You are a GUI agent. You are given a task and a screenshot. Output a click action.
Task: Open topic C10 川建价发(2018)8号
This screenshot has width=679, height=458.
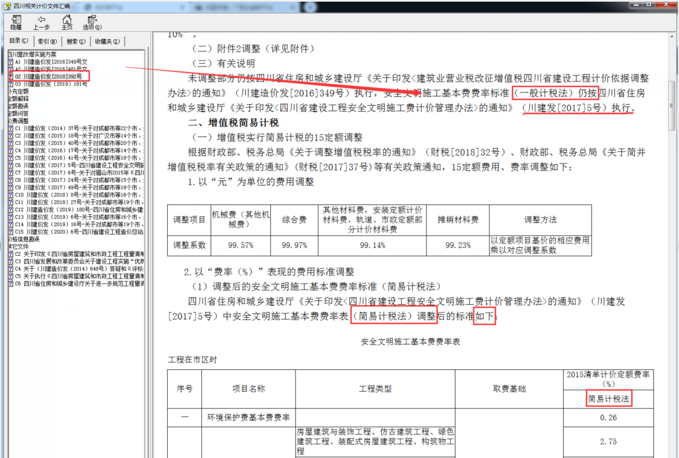point(79,195)
